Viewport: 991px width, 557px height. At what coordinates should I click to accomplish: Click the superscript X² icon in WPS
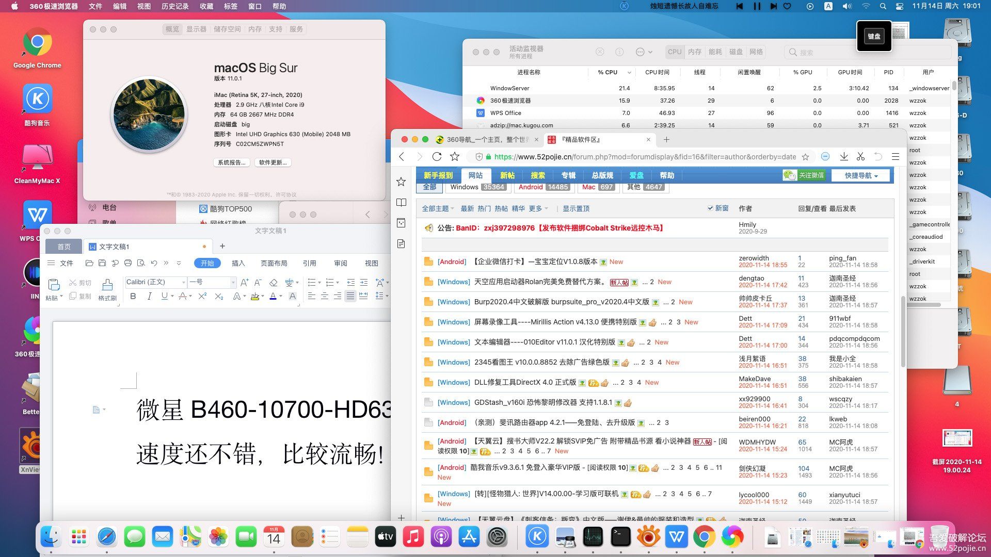click(202, 296)
